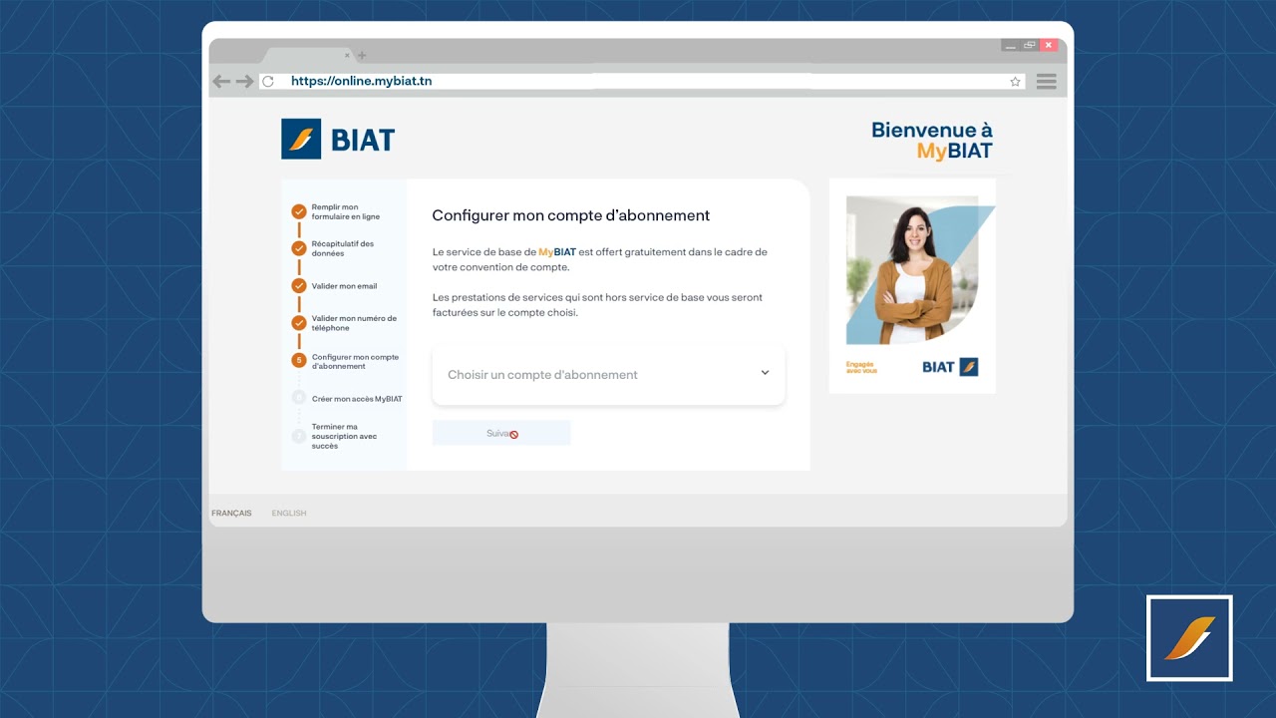
Task: Open the browser hamburger menu
Action: tap(1046, 81)
